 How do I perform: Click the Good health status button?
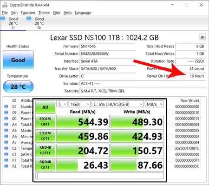[18, 60]
